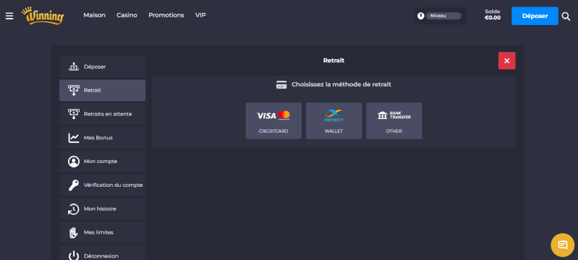Image resolution: width=578 pixels, height=260 pixels.
Task: Open the hamburger menu icon
Action: pyautogui.click(x=9, y=16)
